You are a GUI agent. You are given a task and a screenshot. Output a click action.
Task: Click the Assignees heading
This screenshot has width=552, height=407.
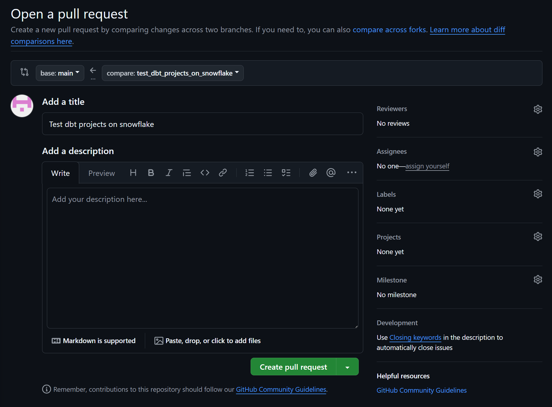pyautogui.click(x=392, y=151)
